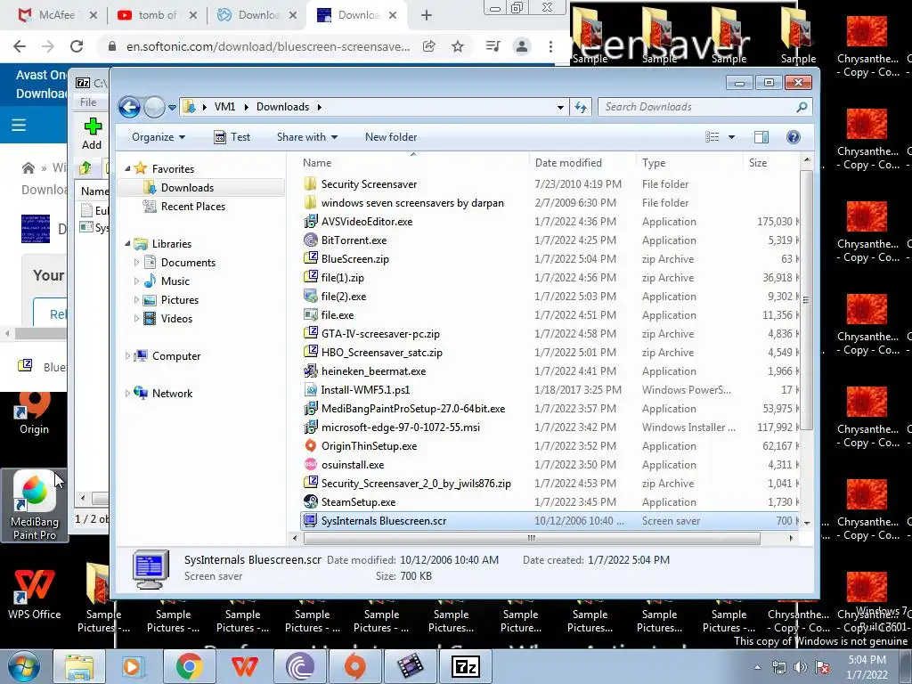Click the Explorer Help question mark icon
Screen dimensions: 912x684
tap(794, 137)
